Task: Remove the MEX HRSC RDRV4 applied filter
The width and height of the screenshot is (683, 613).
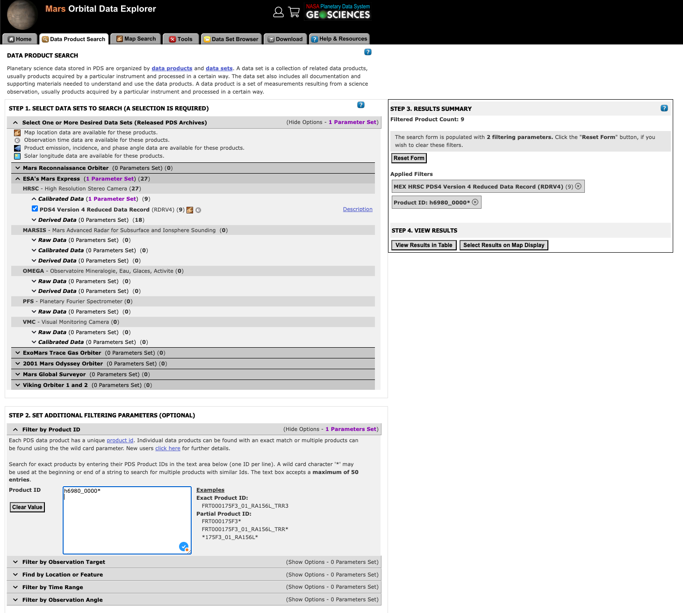Action: click(578, 186)
